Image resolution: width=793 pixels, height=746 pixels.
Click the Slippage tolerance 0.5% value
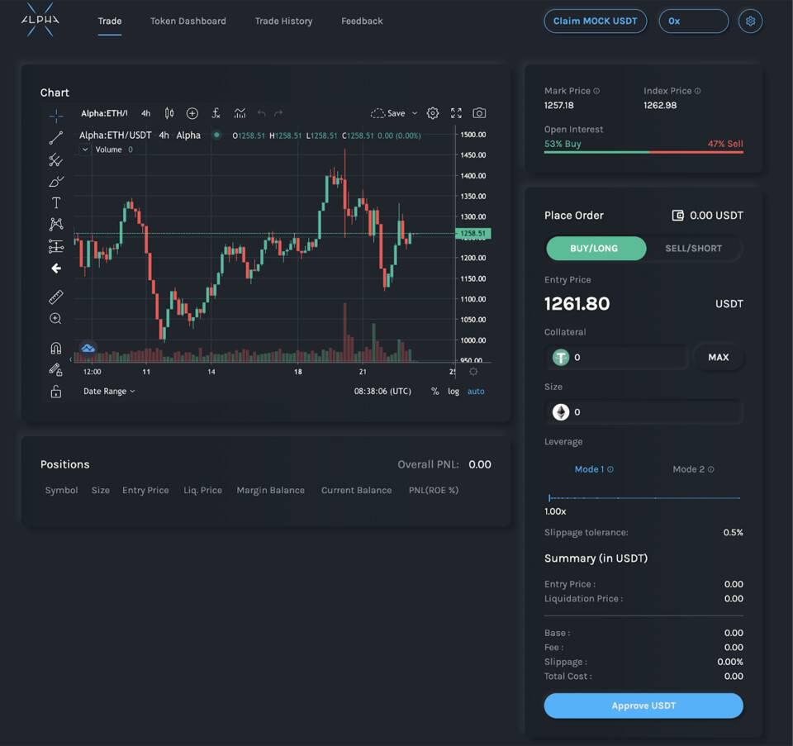733,533
